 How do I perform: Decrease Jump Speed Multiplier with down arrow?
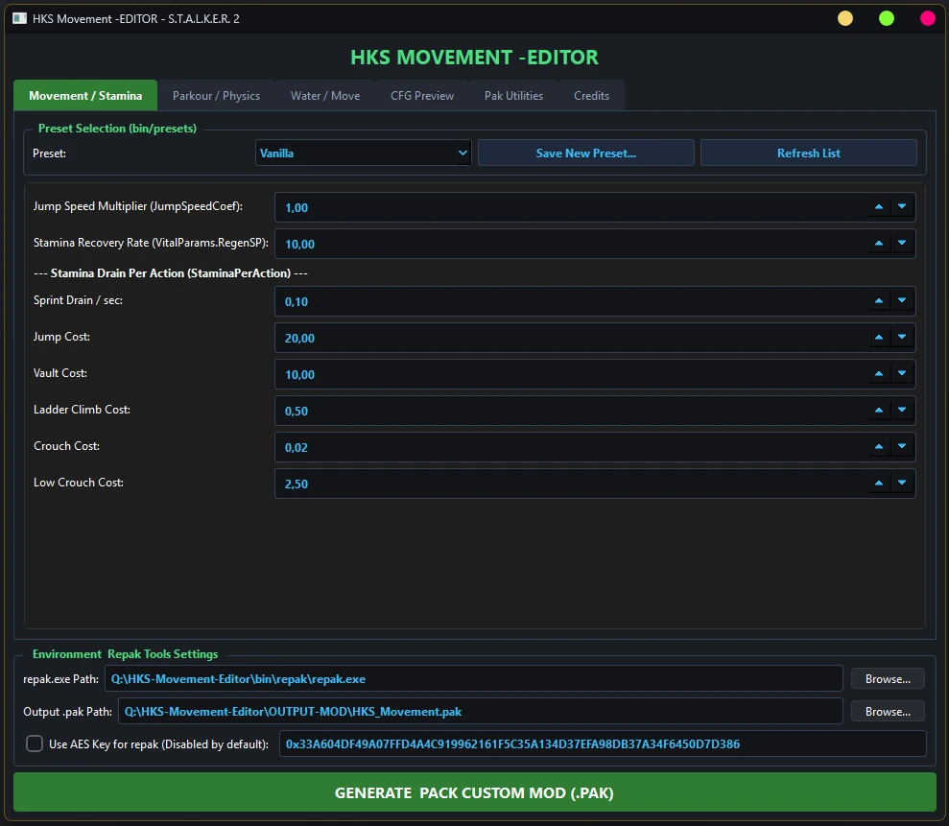pyautogui.click(x=902, y=207)
